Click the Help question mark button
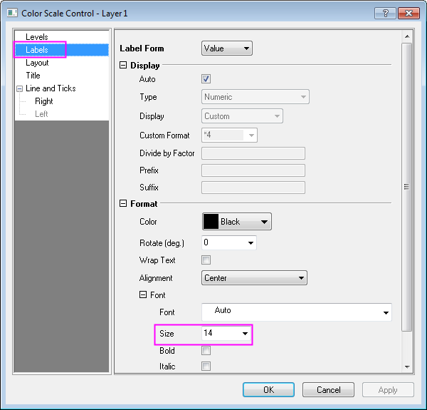 [385, 13]
